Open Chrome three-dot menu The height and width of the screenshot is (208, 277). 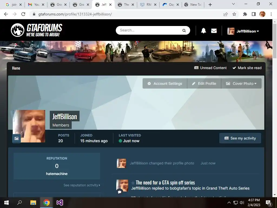pyautogui.click(x=271, y=14)
